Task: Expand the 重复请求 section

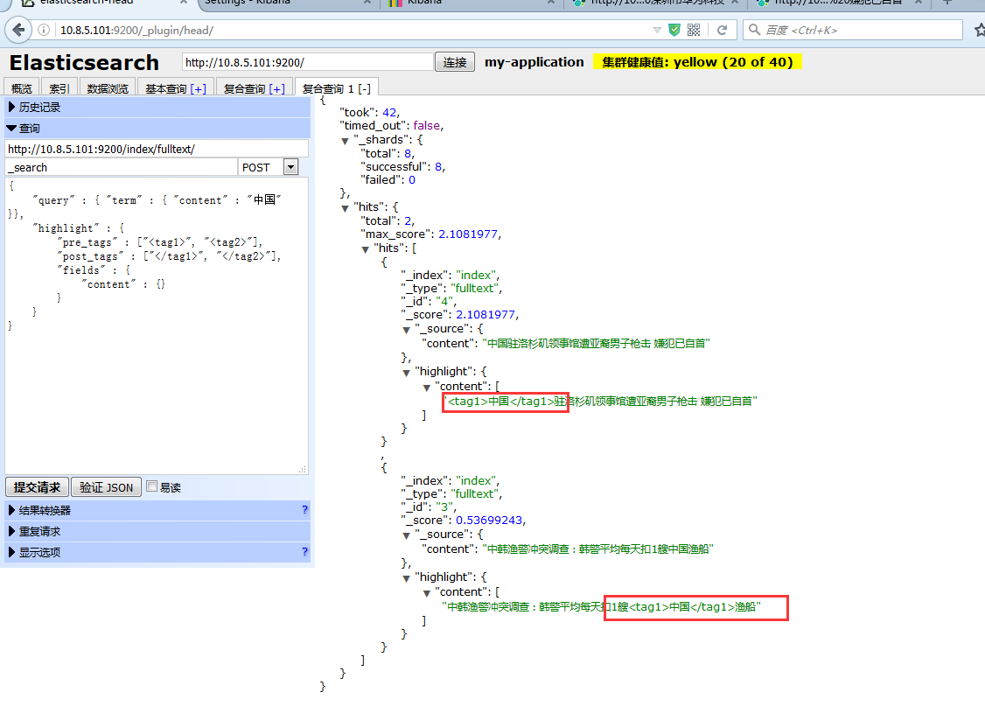Action: click(x=157, y=531)
